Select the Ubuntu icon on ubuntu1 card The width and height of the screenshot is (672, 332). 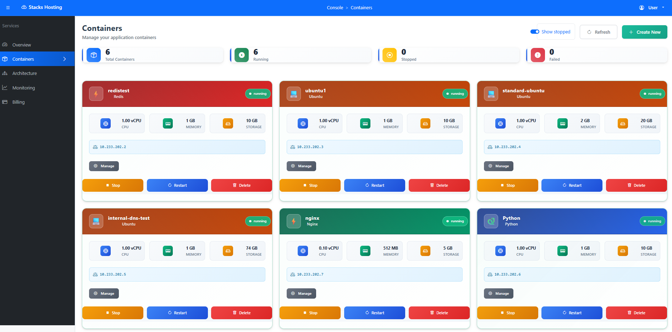pyautogui.click(x=293, y=93)
